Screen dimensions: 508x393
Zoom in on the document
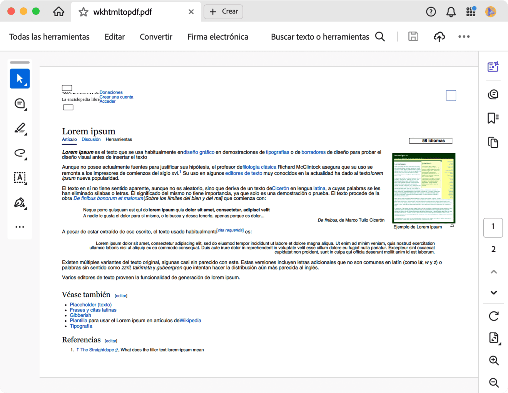coord(493,361)
